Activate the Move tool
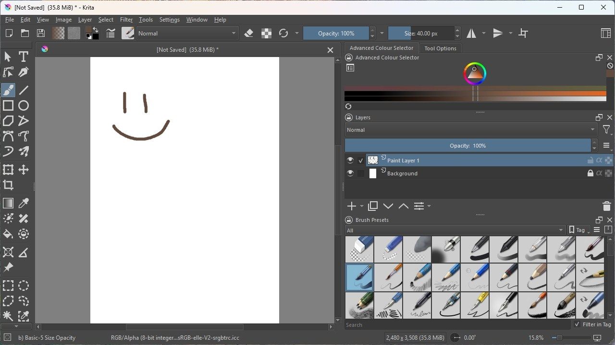This screenshot has height=345, width=615. (23, 170)
